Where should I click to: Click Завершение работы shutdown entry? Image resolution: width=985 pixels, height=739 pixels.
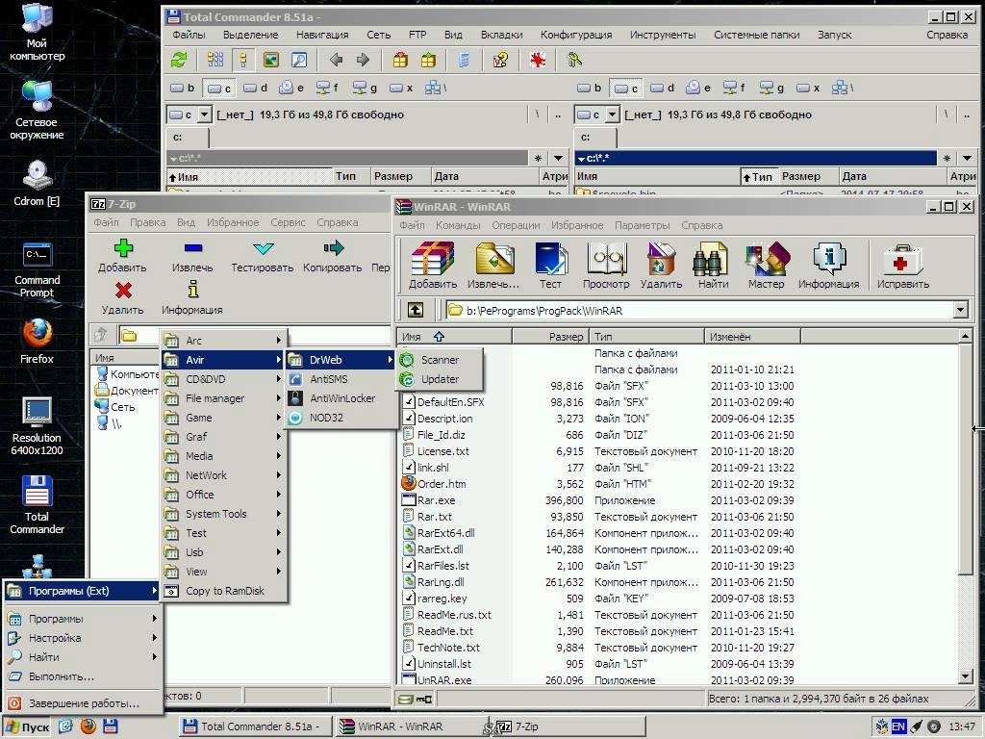coord(83,703)
